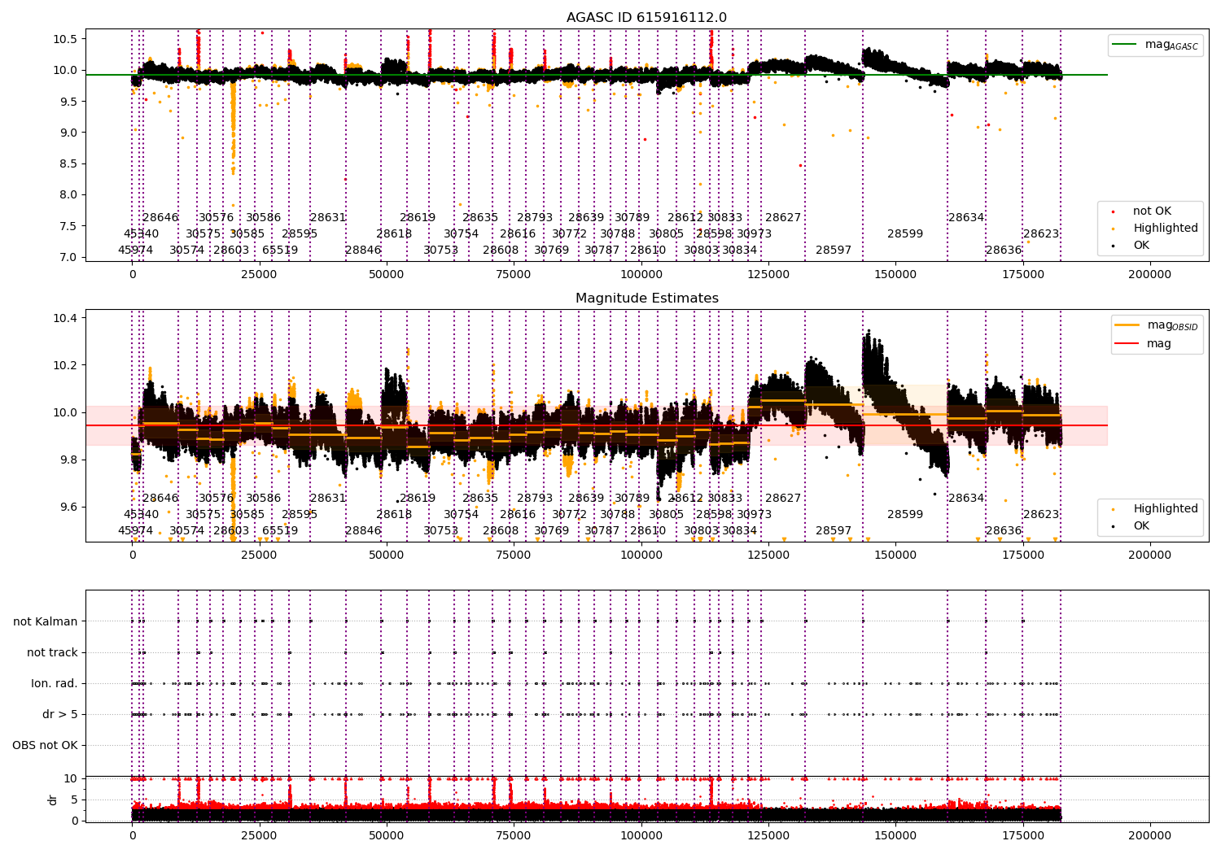Click the 75000 x-axis tick in middle panel
This screenshot has height=854, width=1221.
[514, 555]
